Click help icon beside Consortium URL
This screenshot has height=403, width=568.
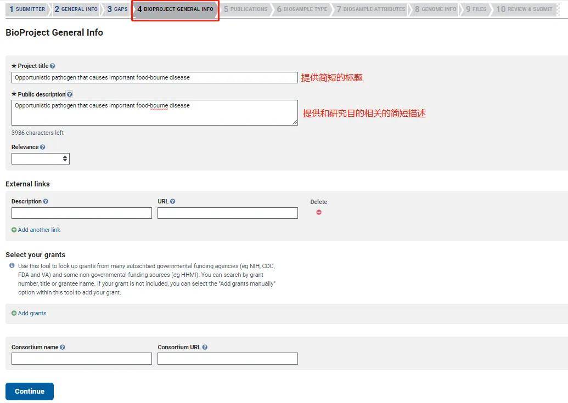205,347
